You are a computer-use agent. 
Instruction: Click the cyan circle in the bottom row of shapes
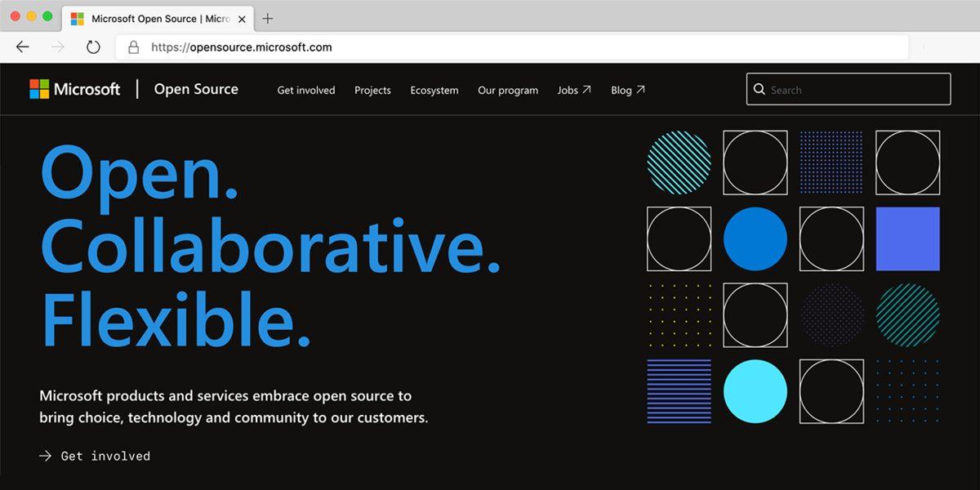(x=755, y=391)
